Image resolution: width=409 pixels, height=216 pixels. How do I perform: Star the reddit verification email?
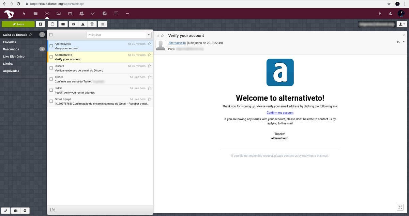tap(149, 88)
